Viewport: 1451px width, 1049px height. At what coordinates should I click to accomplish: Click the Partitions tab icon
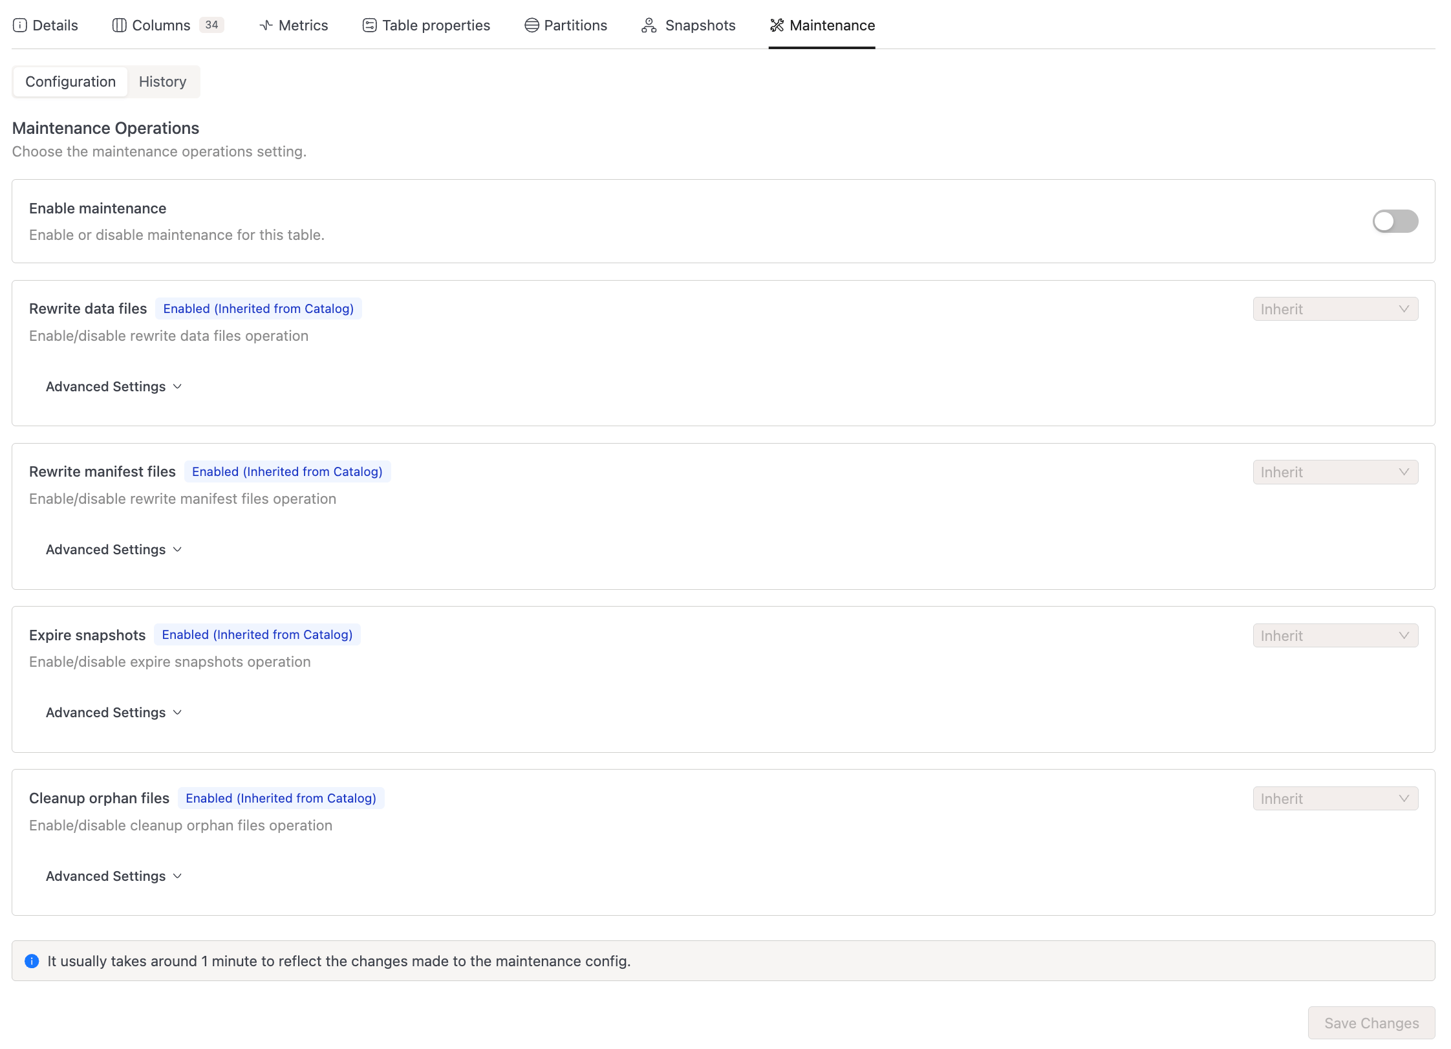tap(532, 25)
